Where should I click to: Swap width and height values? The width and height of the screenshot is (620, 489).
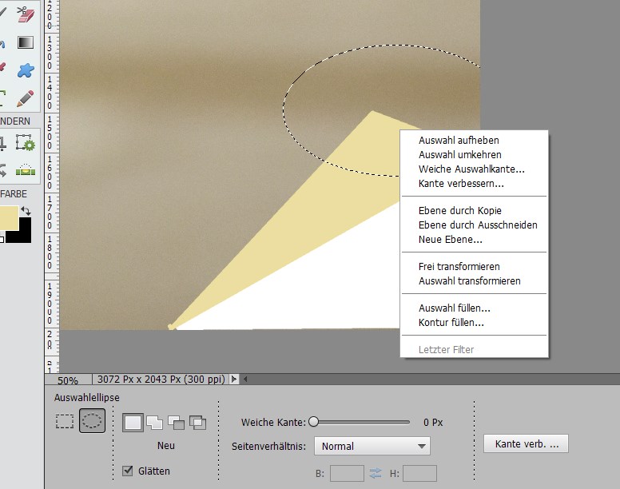pos(376,473)
